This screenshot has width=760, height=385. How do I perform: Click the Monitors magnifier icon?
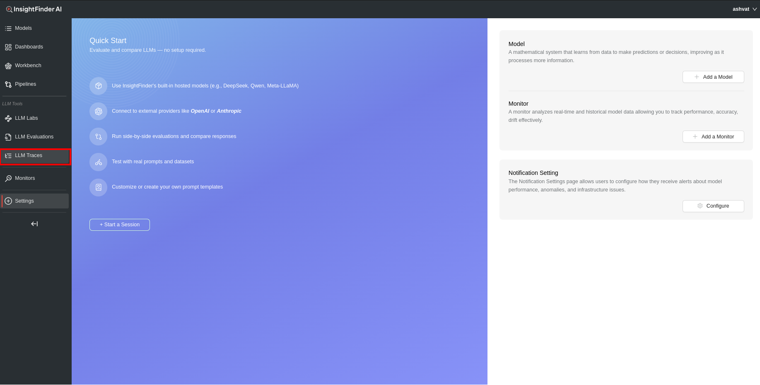coord(8,179)
